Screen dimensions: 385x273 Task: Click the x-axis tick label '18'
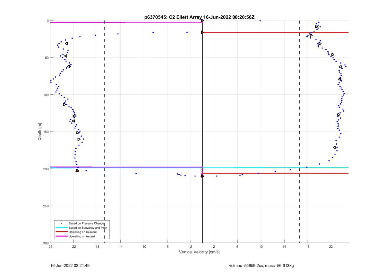click(308, 247)
